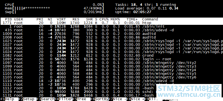Click the Command column header
The image size is (223, 101).
(x=150, y=19)
